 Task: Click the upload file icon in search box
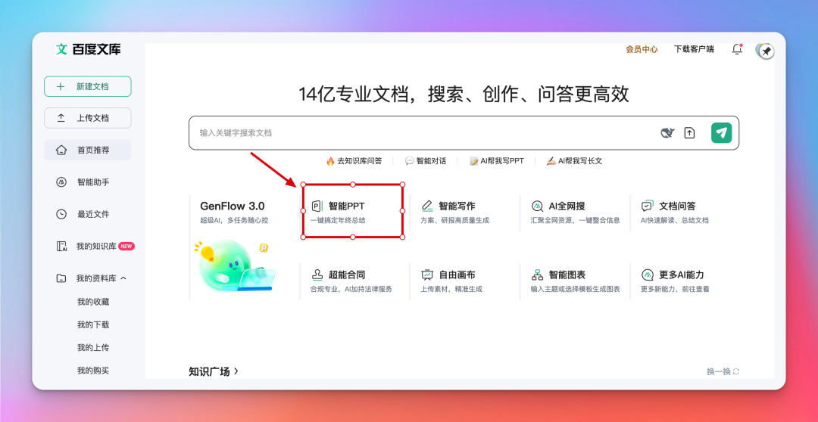pyautogui.click(x=690, y=133)
